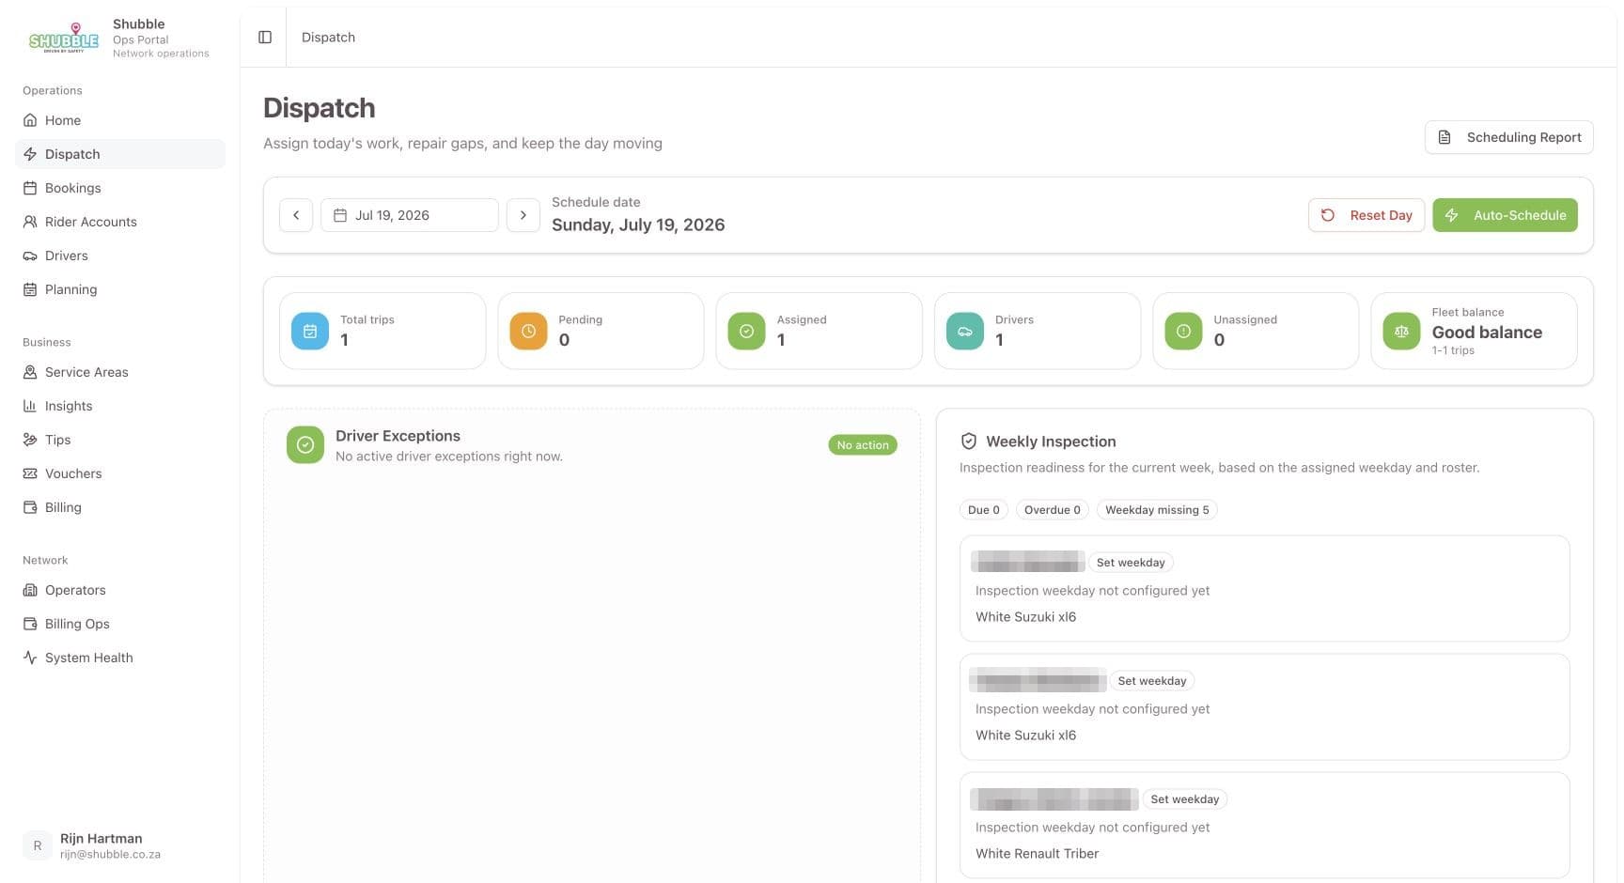Click the Unassigned alert icon
The image size is (1624, 883).
tap(1183, 331)
